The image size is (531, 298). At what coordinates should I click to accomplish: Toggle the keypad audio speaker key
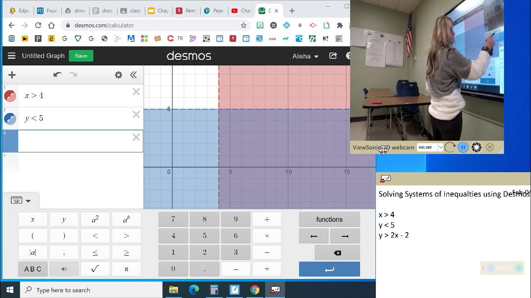pos(64,269)
